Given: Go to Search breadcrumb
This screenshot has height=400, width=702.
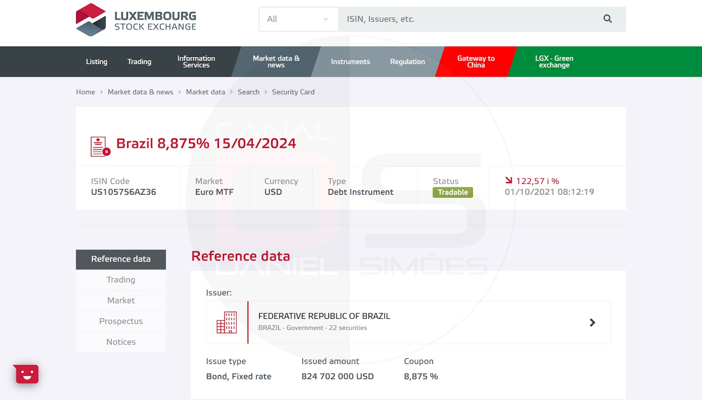Looking at the screenshot, I should tap(249, 92).
